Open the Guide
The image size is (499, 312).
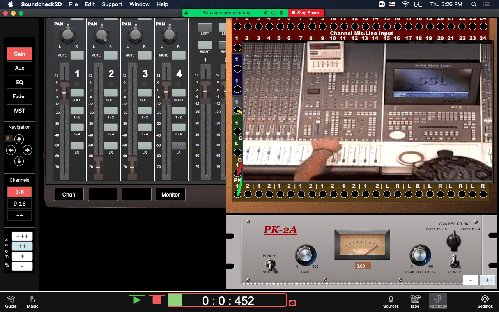point(11,301)
